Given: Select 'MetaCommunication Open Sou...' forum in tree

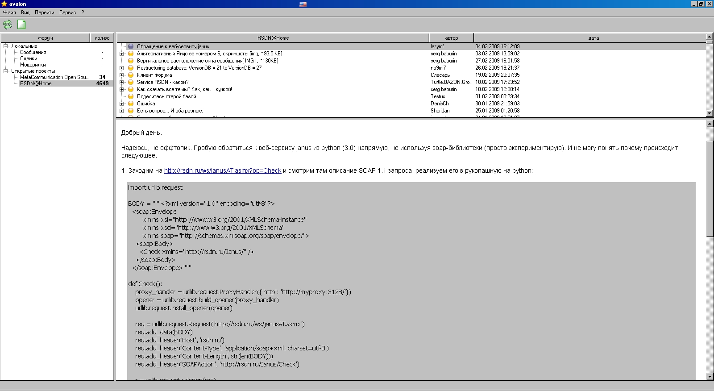Looking at the screenshot, I should tap(54, 77).
